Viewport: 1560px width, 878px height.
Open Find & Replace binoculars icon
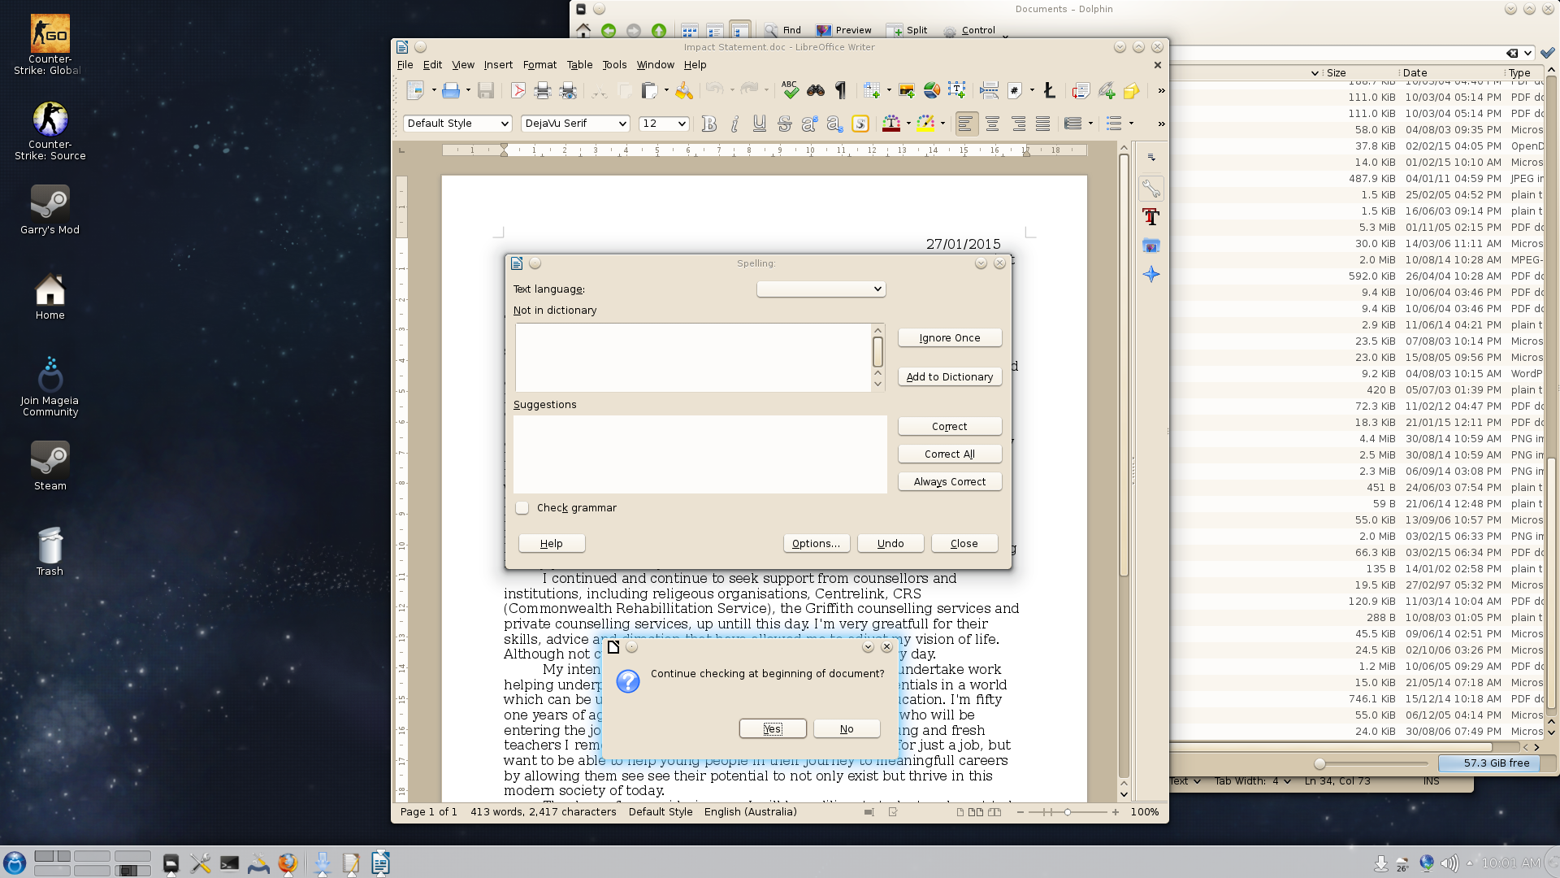(x=816, y=91)
